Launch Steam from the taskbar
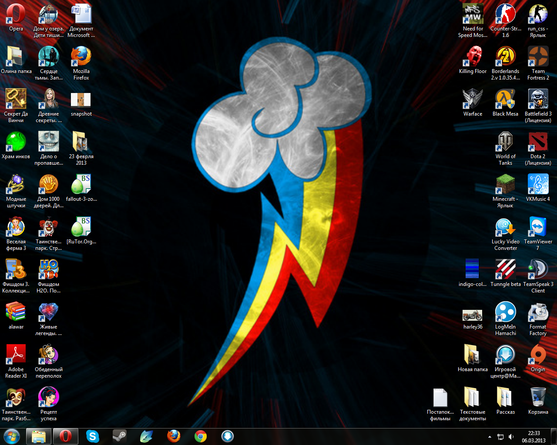 pyautogui.click(x=120, y=436)
